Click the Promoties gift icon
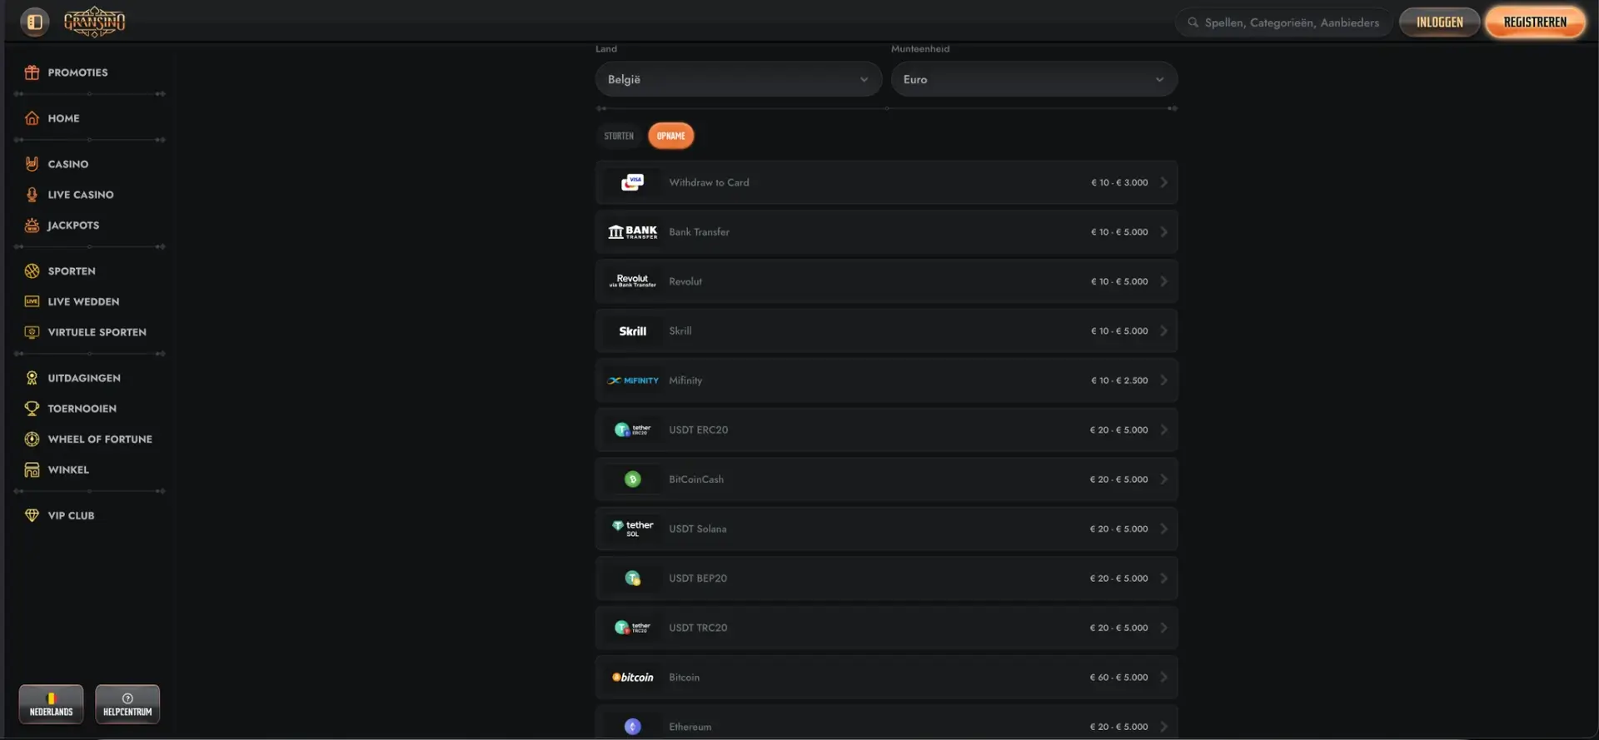 click(32, 72)
